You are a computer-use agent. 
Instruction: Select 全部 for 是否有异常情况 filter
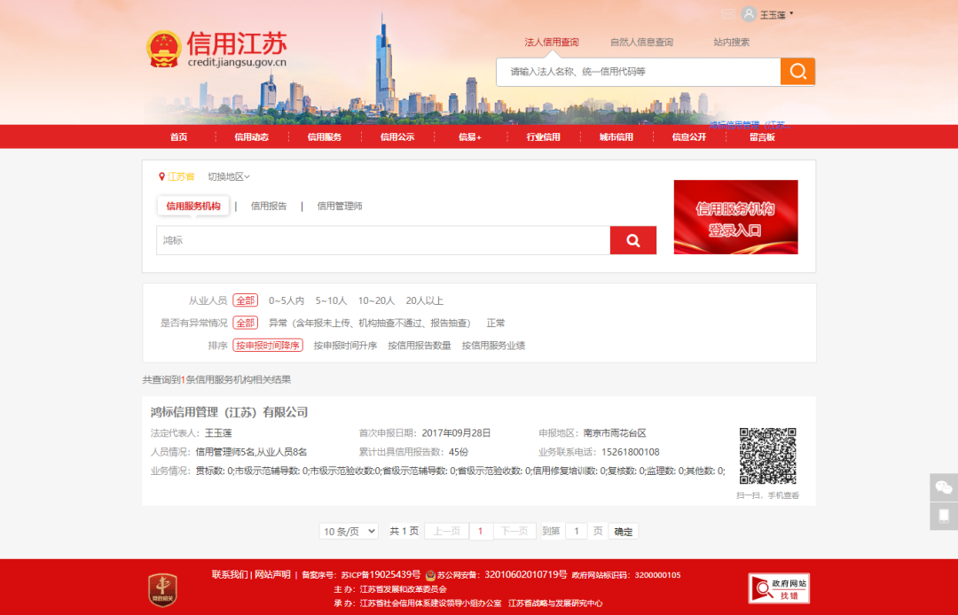(246, 323)
